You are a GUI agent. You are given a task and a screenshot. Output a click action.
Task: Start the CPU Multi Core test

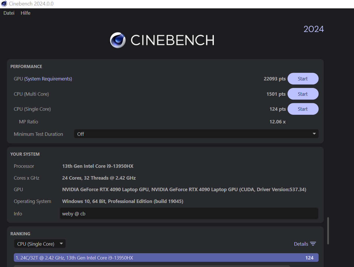pos(303,94)
